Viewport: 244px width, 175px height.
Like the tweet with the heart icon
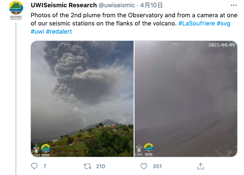coord(144,166)
